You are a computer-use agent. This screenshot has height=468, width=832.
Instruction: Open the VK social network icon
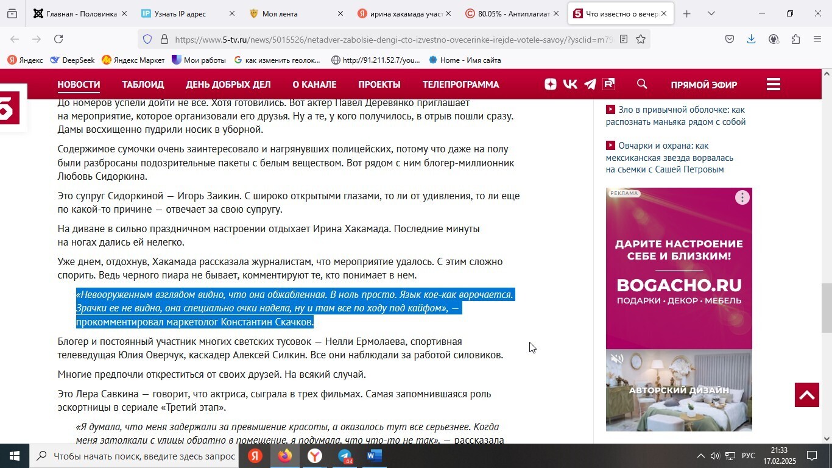tap(570, 85)
